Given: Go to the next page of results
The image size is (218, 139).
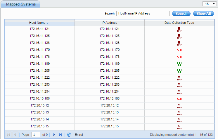Looking at the screenshot, I should tap(53, 135).
